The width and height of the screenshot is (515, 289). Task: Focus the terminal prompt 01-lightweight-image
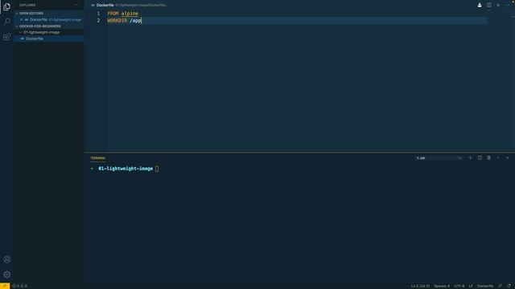point(126,169)
